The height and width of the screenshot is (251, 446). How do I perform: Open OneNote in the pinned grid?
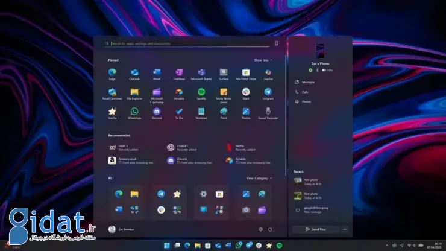(x=178, y=72)
